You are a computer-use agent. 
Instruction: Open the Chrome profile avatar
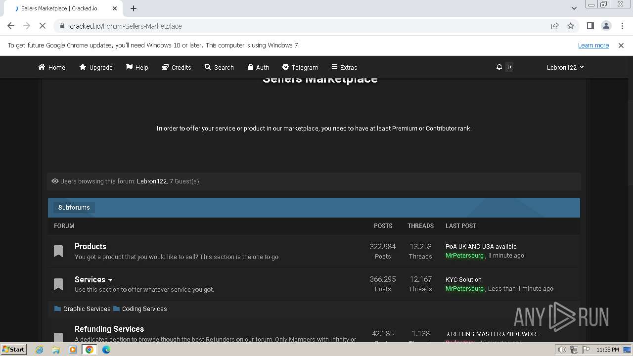(x=606, y=26)
